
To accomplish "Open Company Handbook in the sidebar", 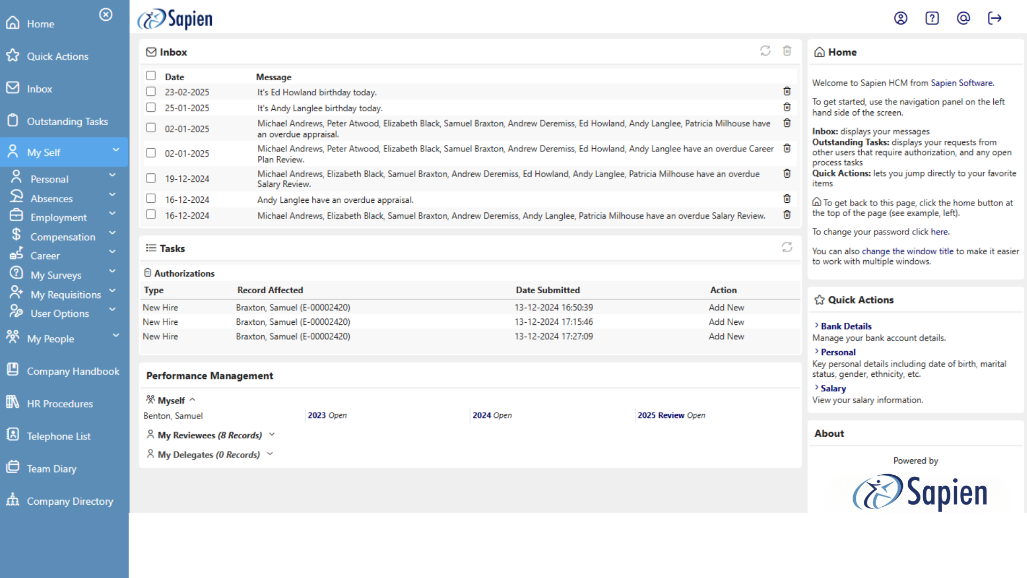I will point(73,371).
